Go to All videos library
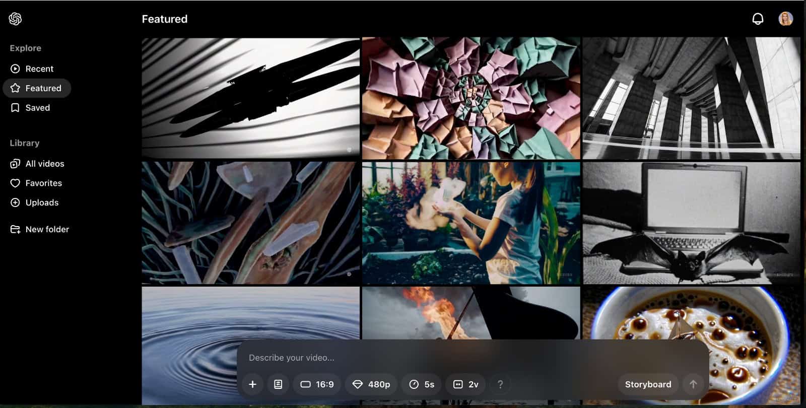Viewport: 806px width, 408px height. click(37, 164)
